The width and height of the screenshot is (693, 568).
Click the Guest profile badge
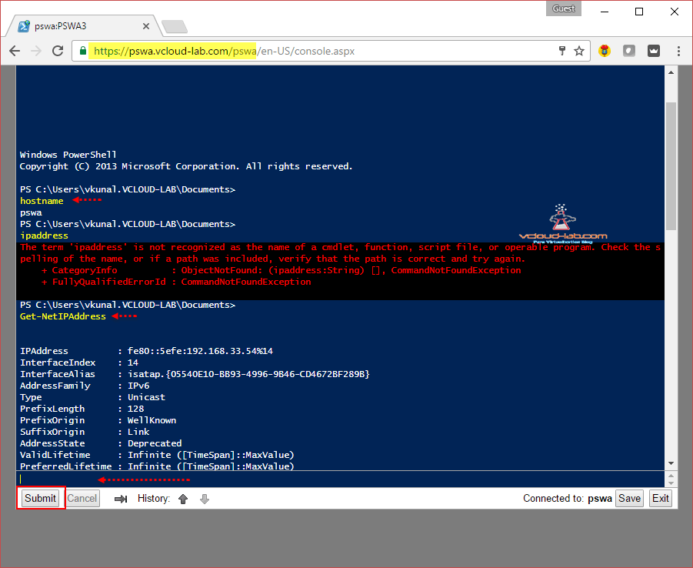[x=564, y=8]
